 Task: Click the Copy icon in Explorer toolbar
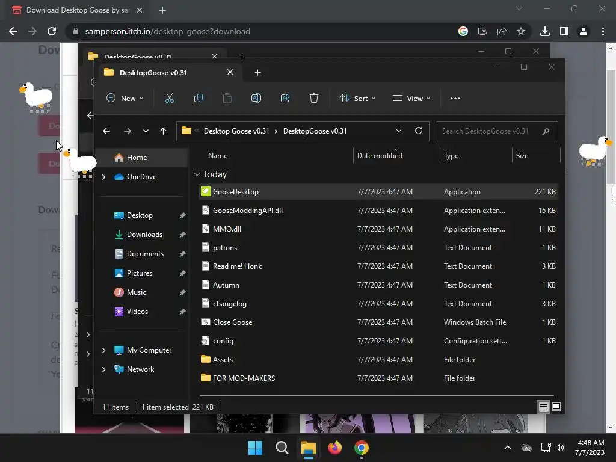point(199,98)
